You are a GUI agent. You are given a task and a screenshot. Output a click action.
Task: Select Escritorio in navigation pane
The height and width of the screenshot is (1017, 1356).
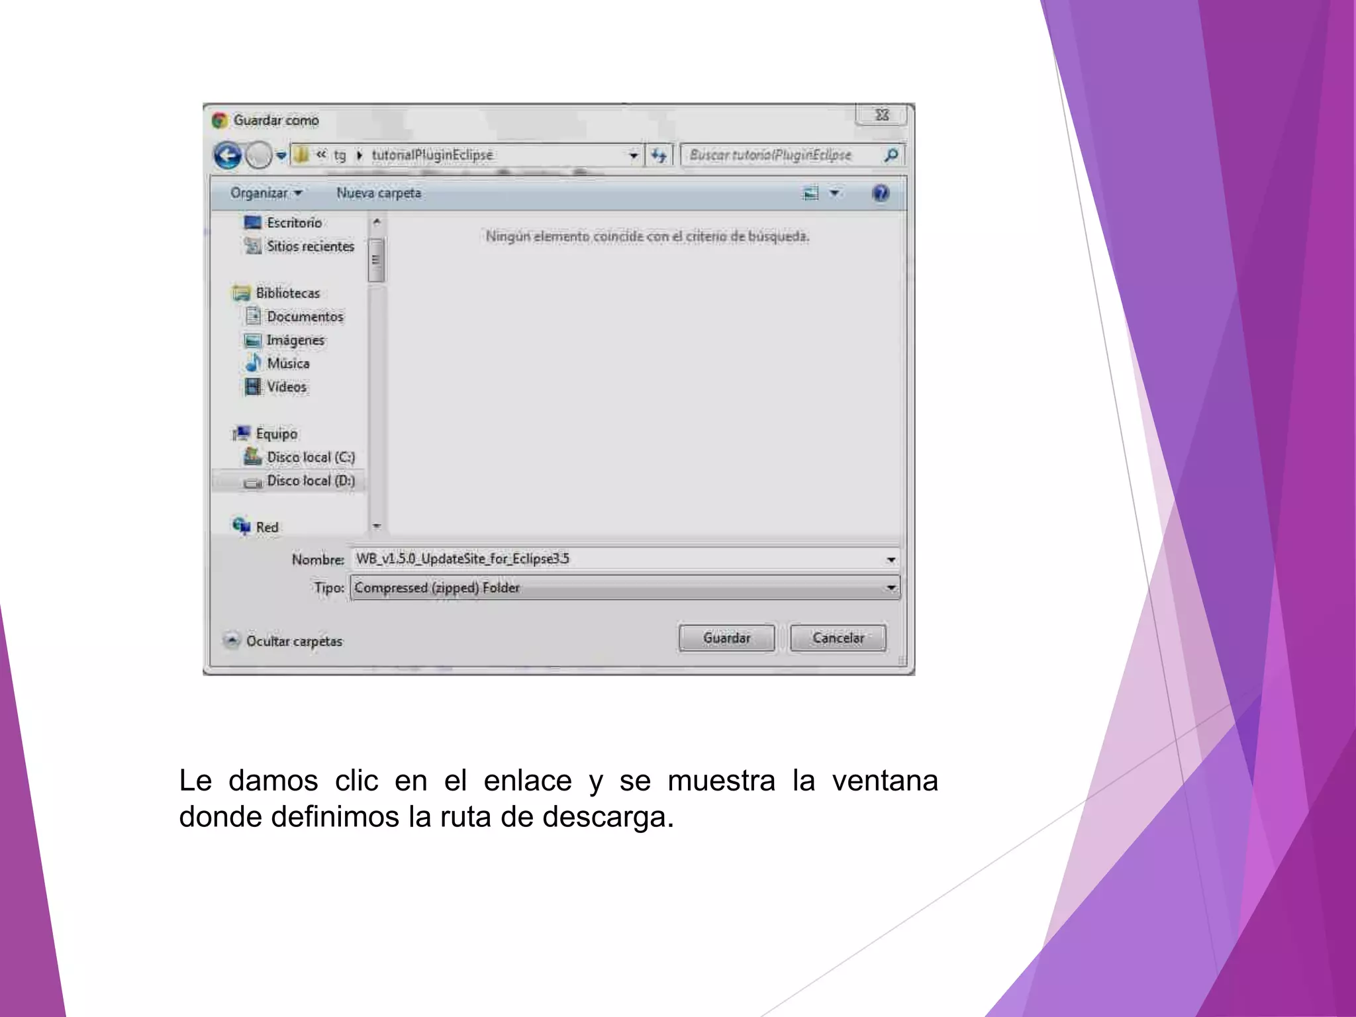pyautogui.click(x=294, y=222)
